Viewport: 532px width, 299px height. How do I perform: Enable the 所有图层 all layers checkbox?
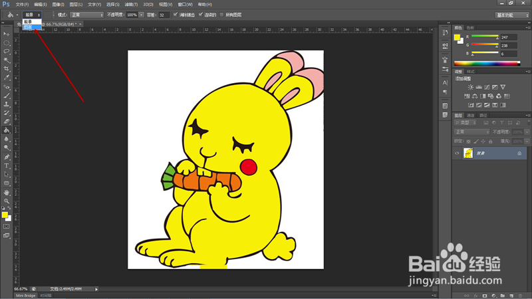point(222,15)
